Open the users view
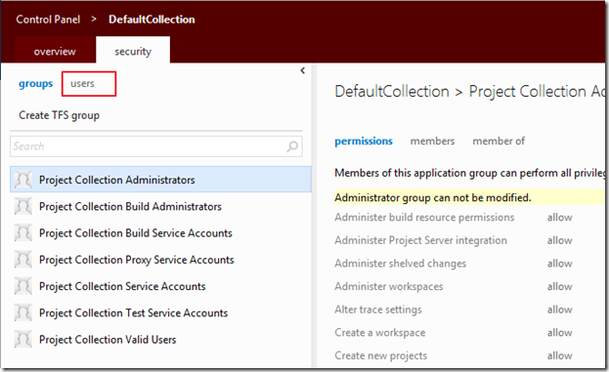 point(82,83)
